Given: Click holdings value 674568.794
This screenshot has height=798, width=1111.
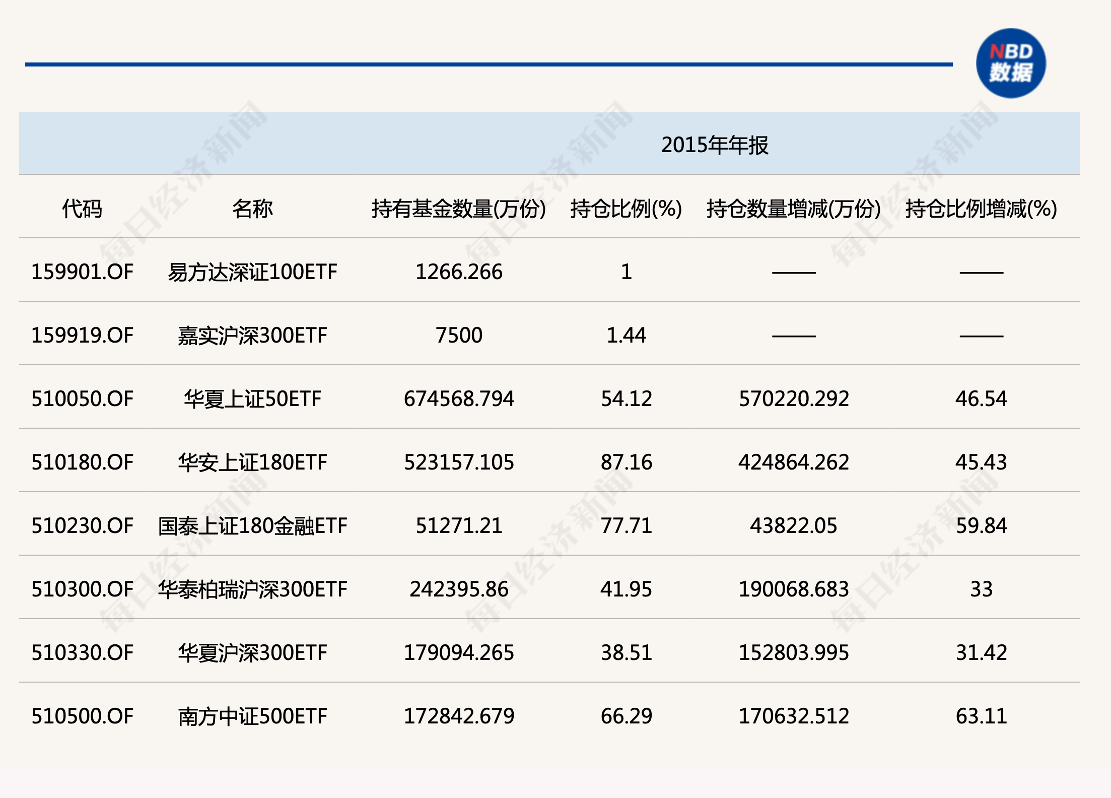Looking at the screenshot, I should point(459,399).
